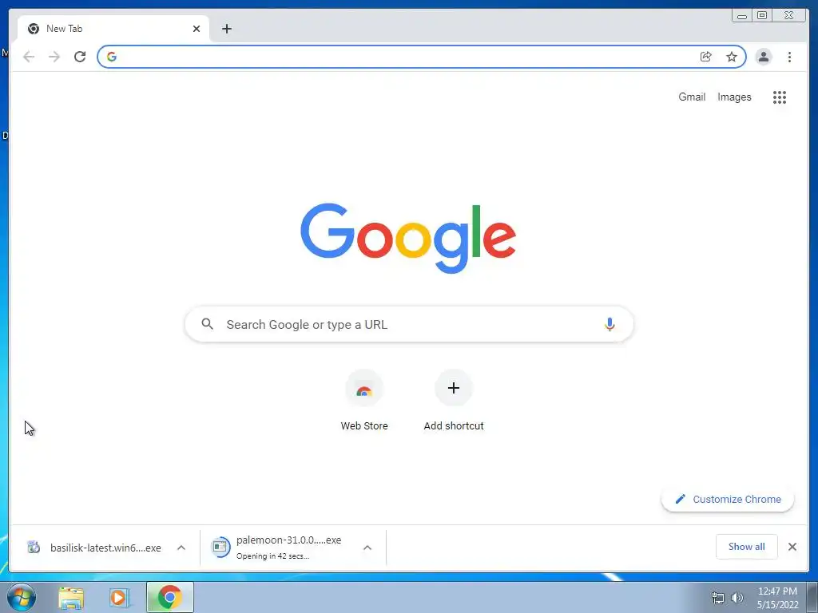Screen dimensions: 818x613
Task: Click the Chrome icon on New Tab tab
Action: (34, 29)
